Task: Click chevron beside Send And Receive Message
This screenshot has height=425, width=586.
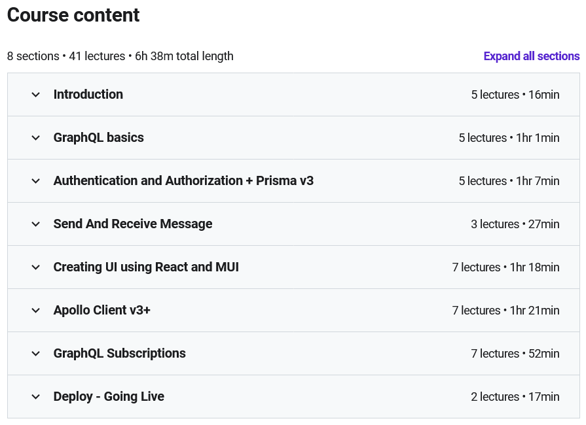Action: [36, 224]
